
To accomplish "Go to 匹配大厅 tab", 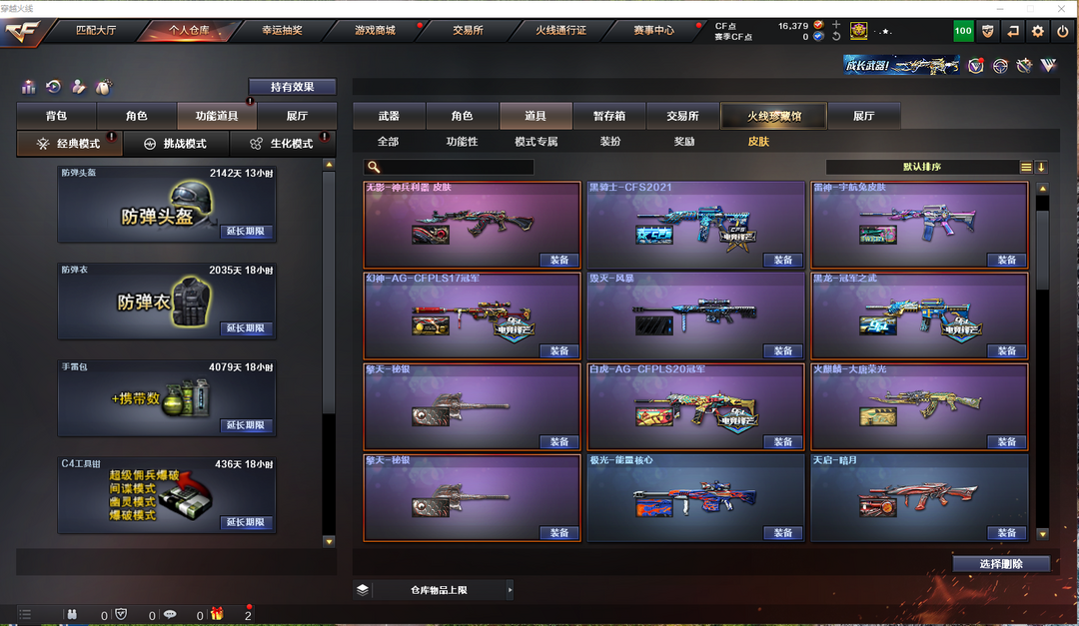I will (96, 30).
